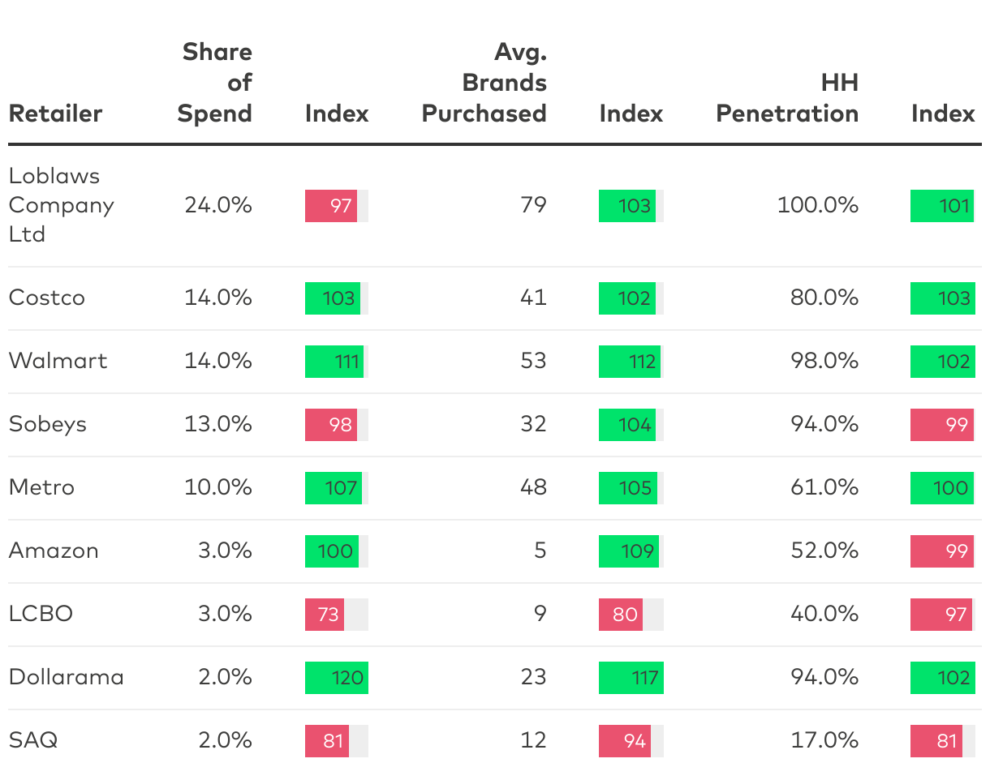This screenshot has height=780, width=990.
Task: Select Amazon's green 109 brands index bar
Action: [629, 551]
